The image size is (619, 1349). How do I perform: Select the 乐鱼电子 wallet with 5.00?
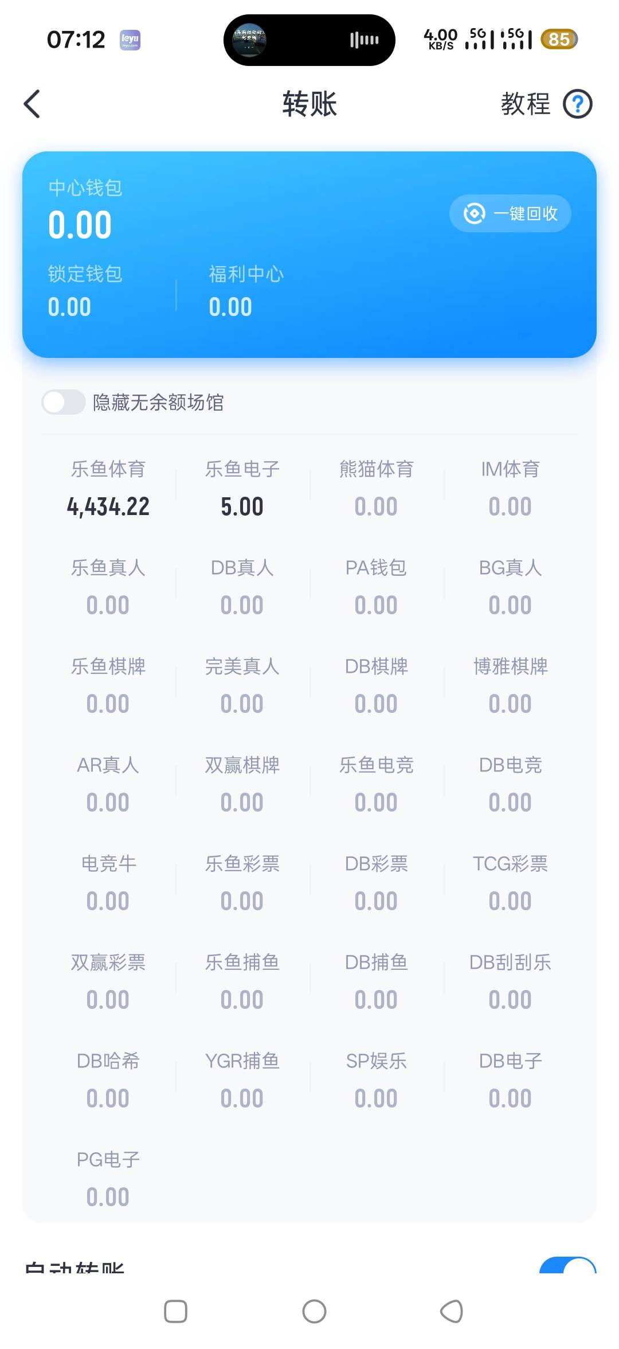pyautogui.click(x=242, y=489)
